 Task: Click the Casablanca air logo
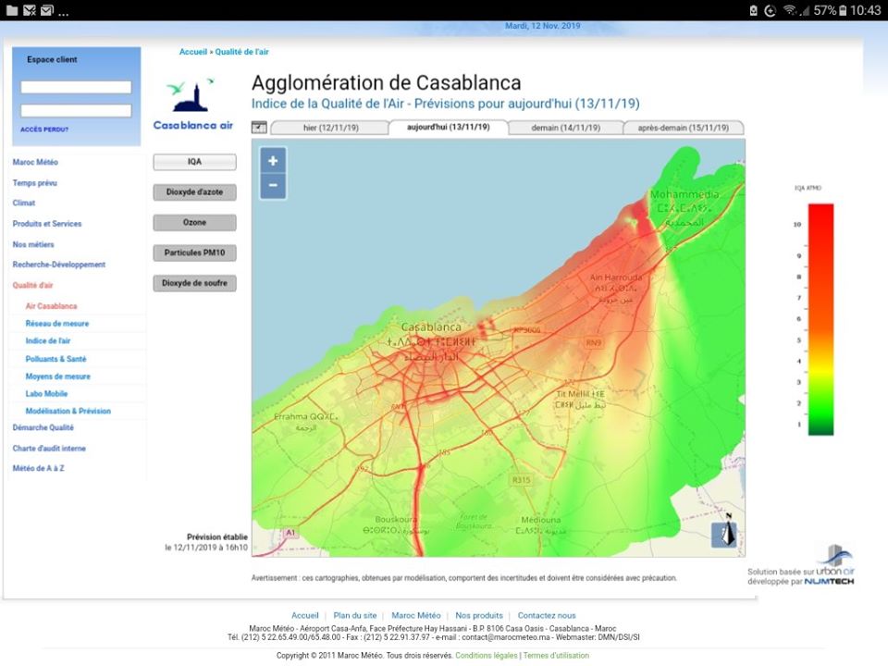[193, 104]
